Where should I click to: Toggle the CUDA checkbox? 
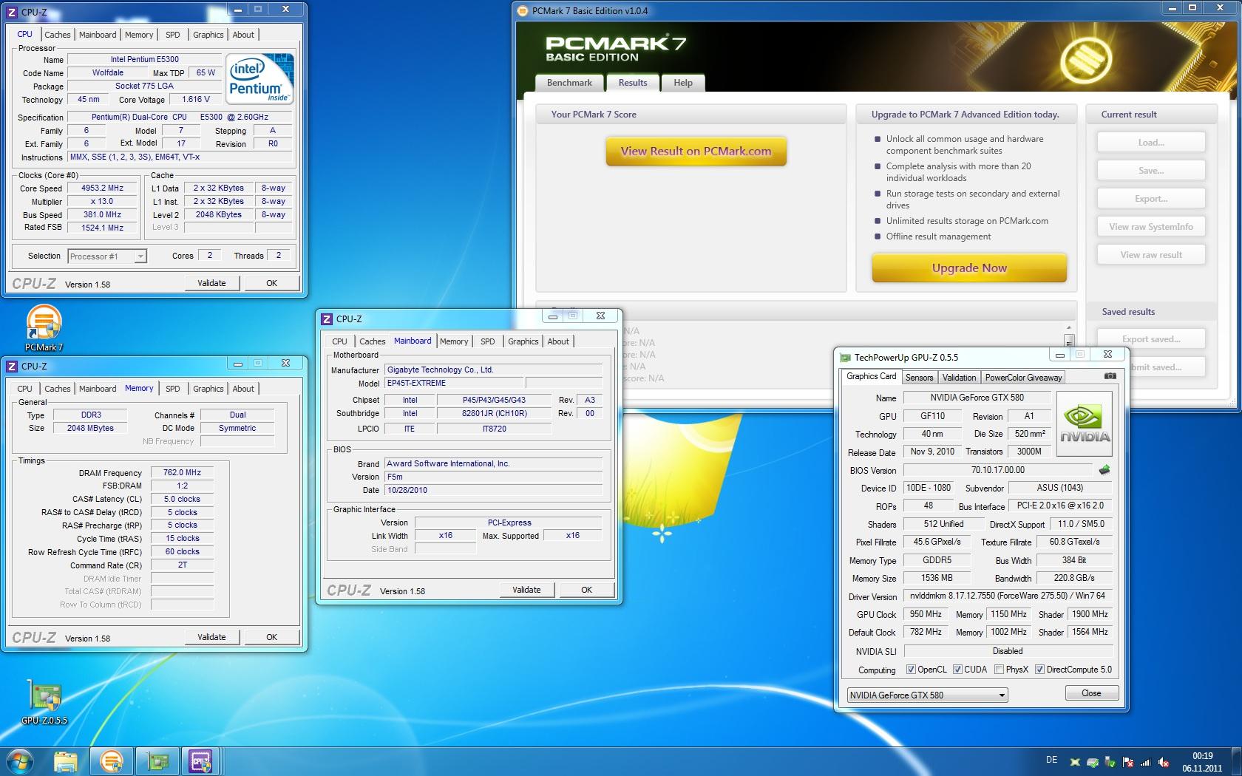(957, 670)
